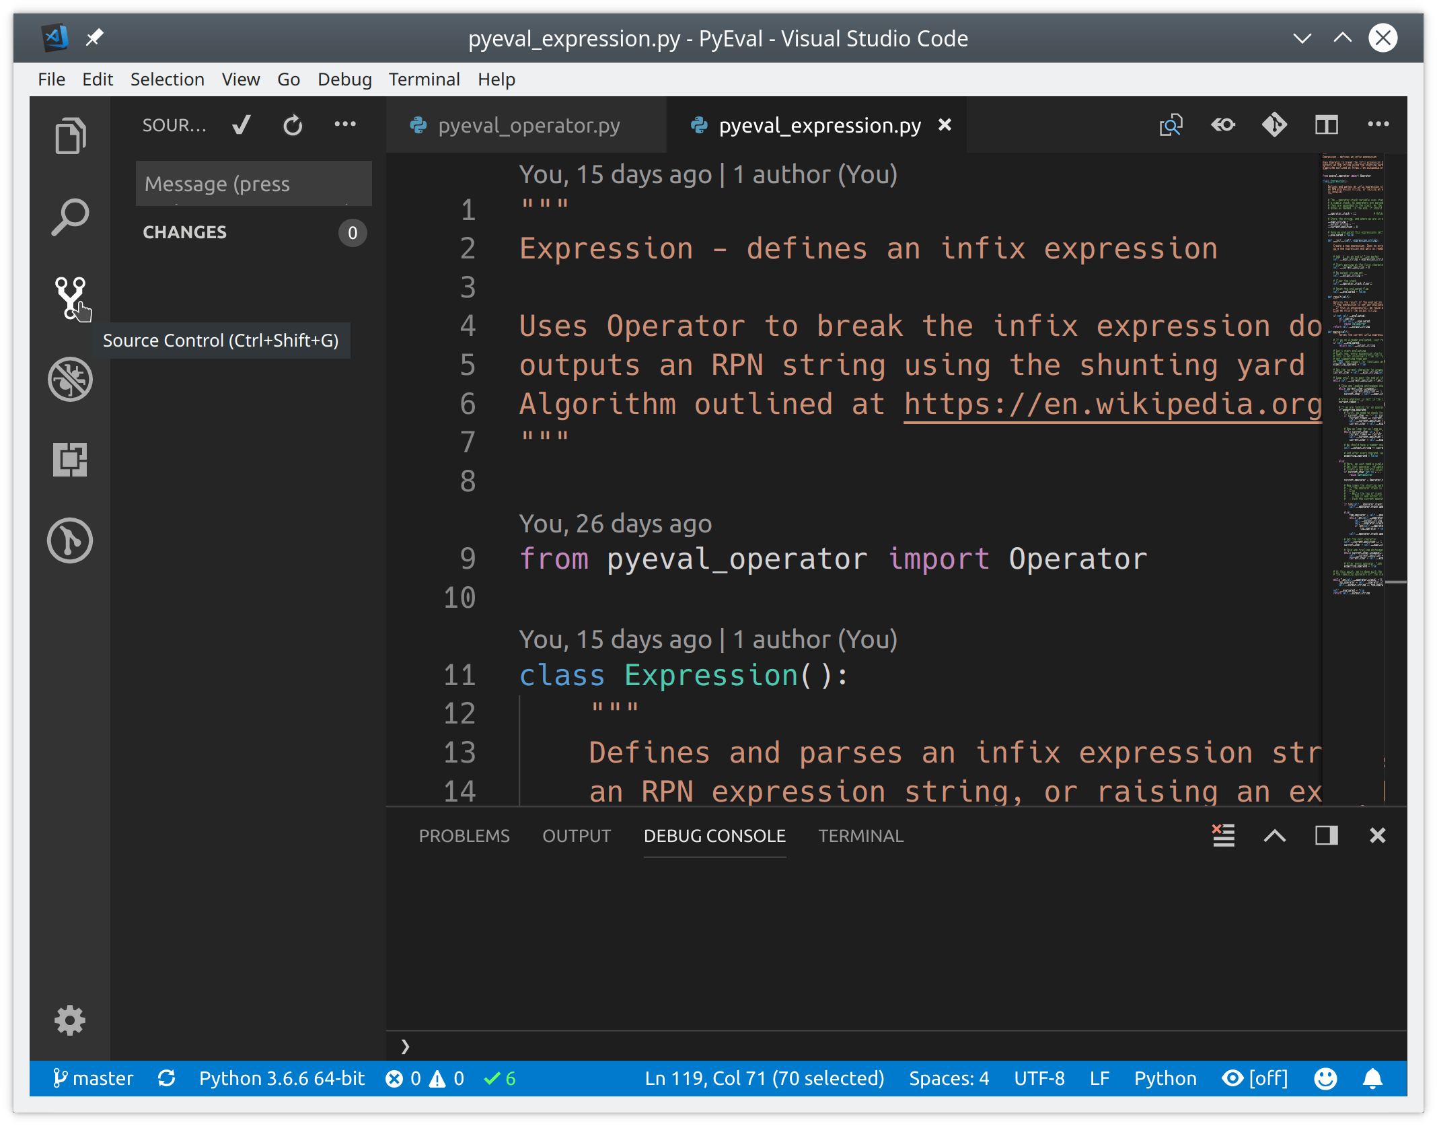Maximize the panel with the chevron
This screenshot has height=1126, width=1437.
pos(1274,835)
